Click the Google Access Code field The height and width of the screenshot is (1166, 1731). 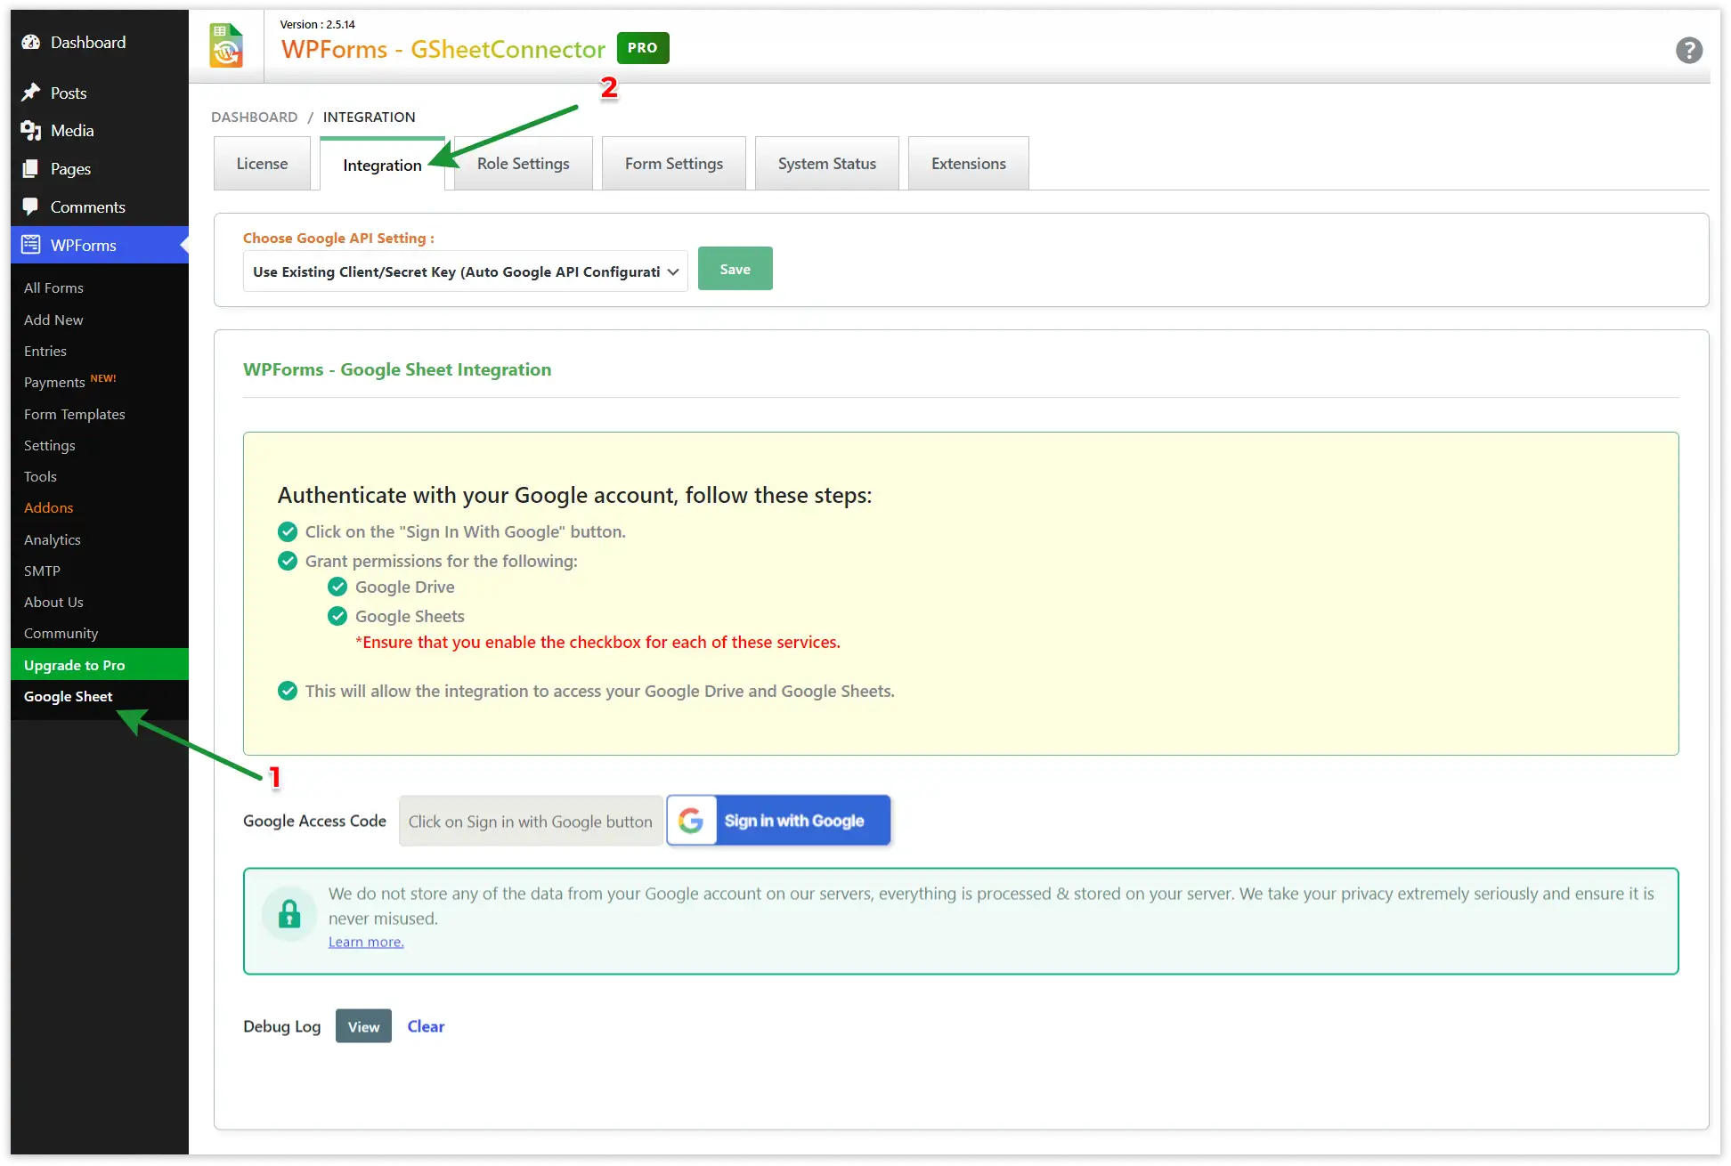tap(531, 821)
